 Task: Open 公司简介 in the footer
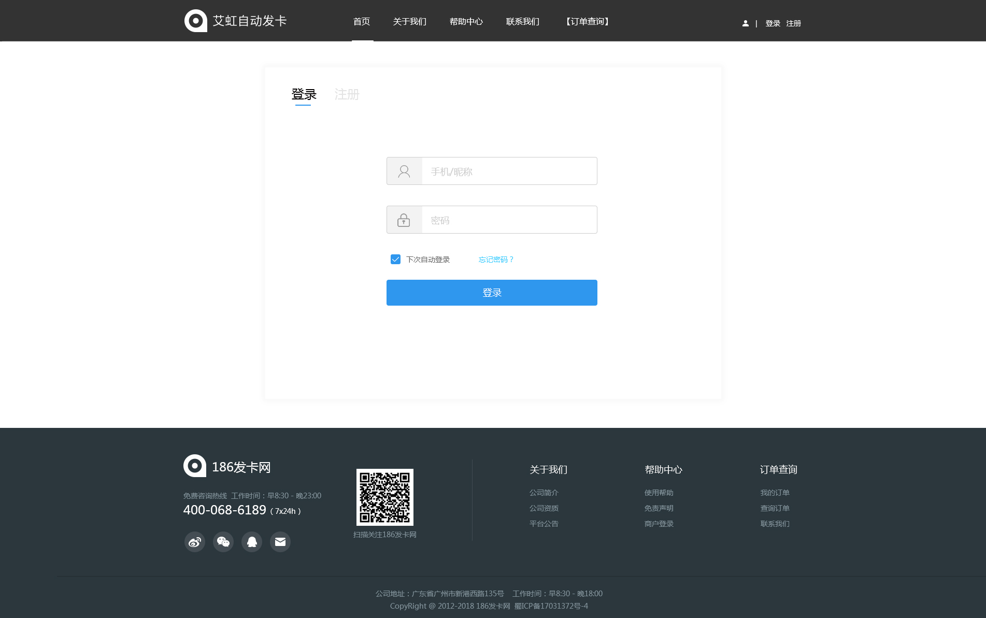click(544, 493)
